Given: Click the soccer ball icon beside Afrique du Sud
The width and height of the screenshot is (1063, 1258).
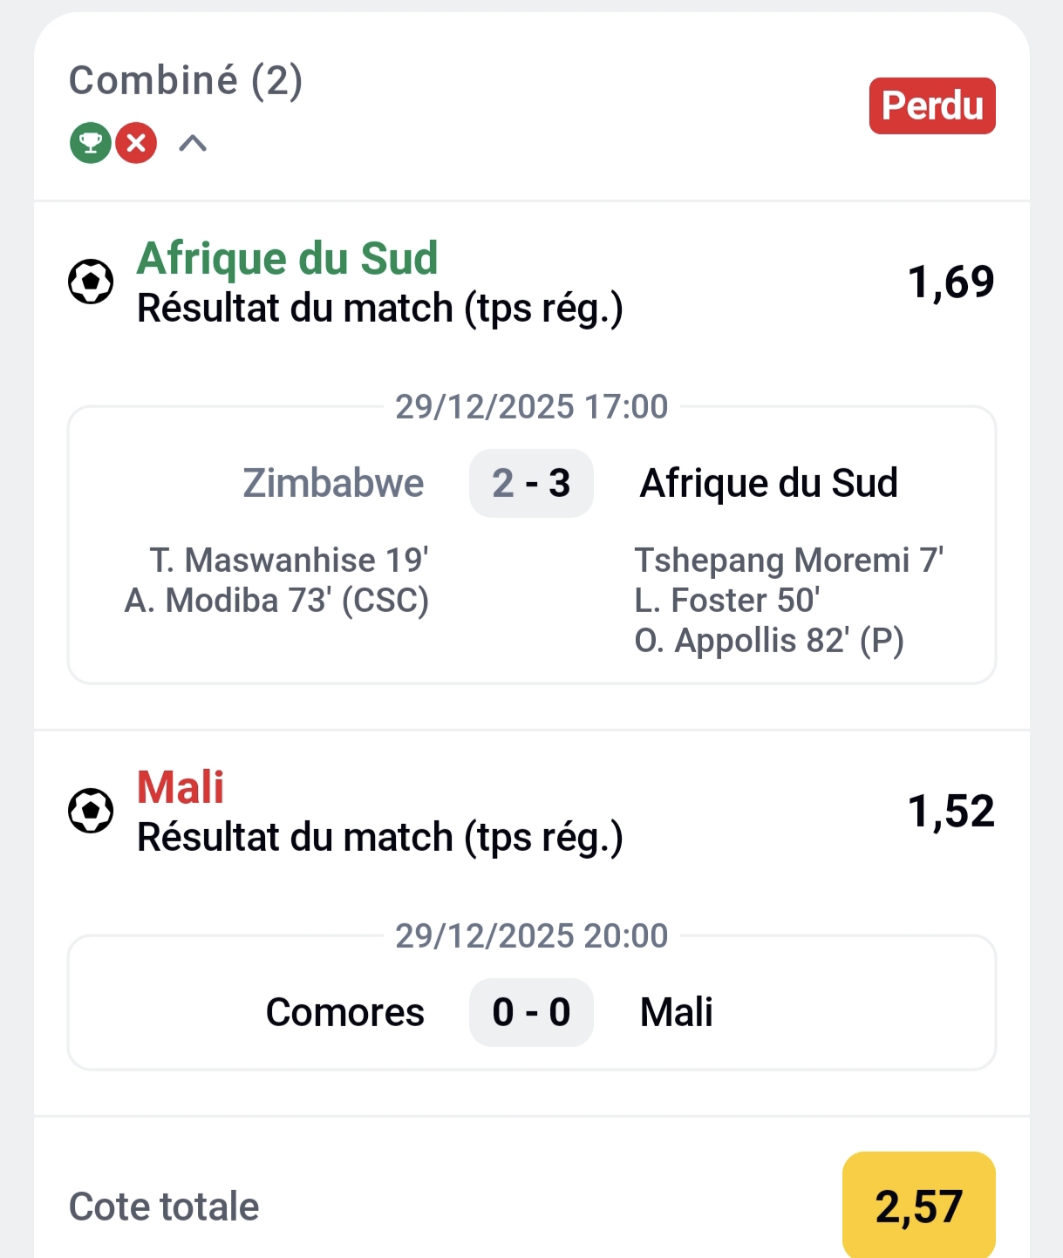Looking at the screenshot, I should coord(91,282).
